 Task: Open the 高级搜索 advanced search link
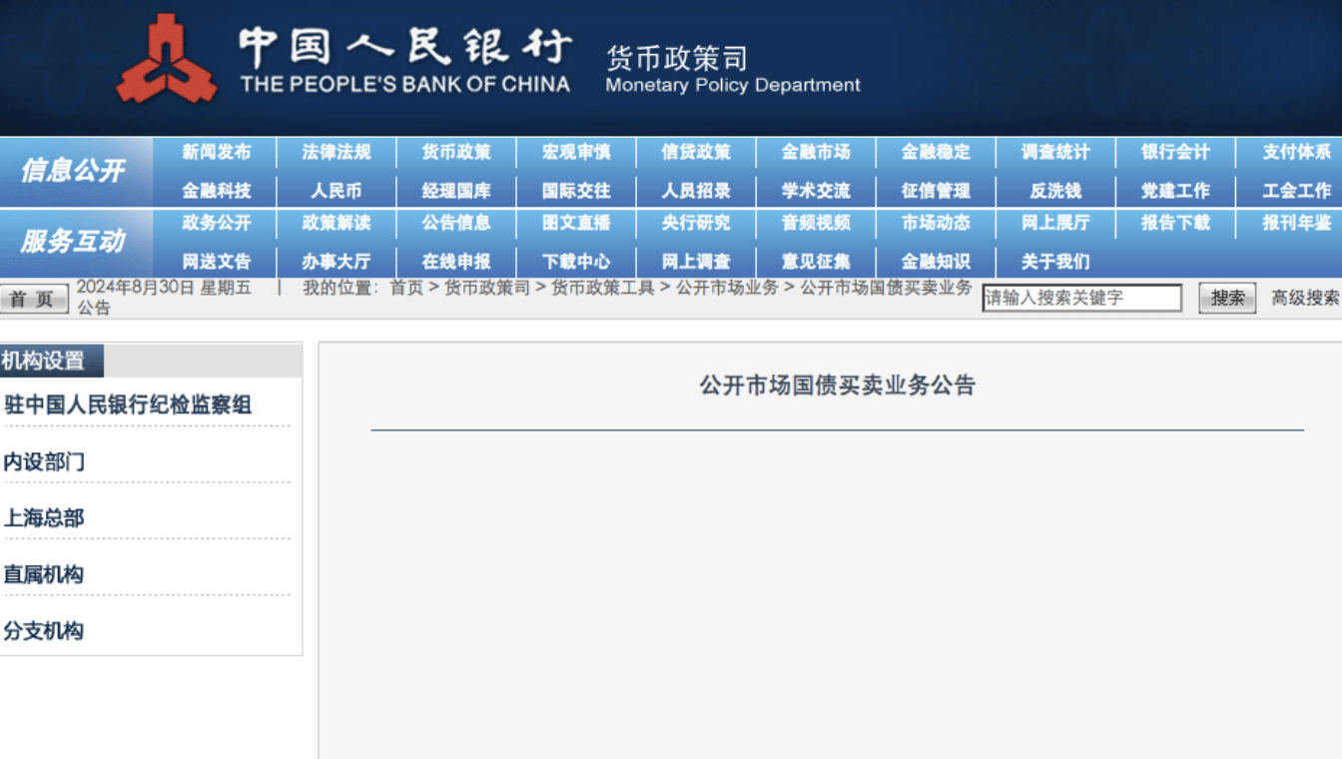pos(1304,298)
